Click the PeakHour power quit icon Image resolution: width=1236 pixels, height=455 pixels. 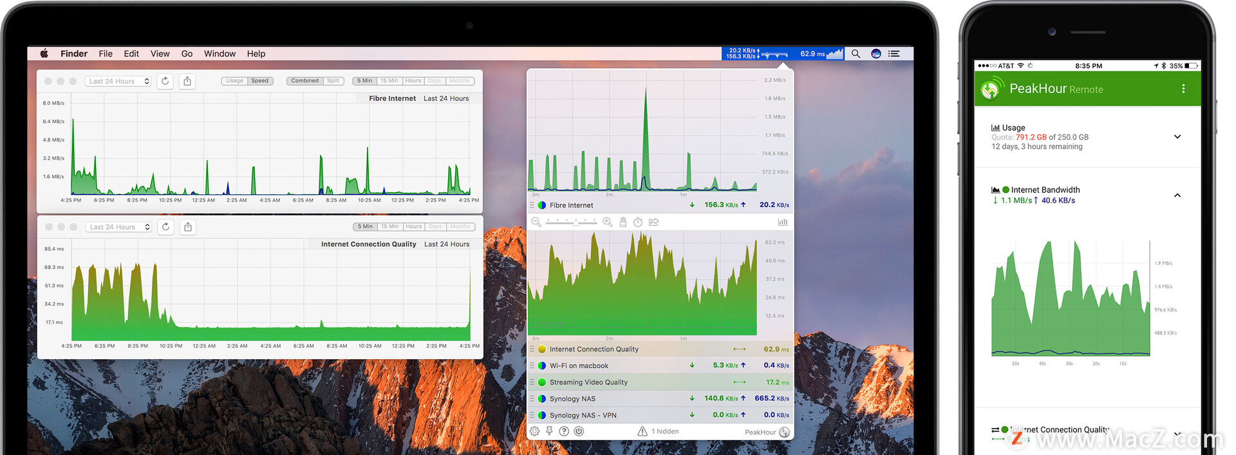click(579, 431)
